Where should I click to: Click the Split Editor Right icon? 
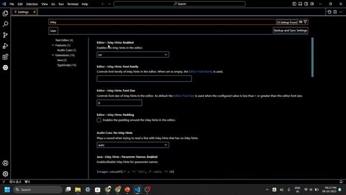click(x=335, y=12)
